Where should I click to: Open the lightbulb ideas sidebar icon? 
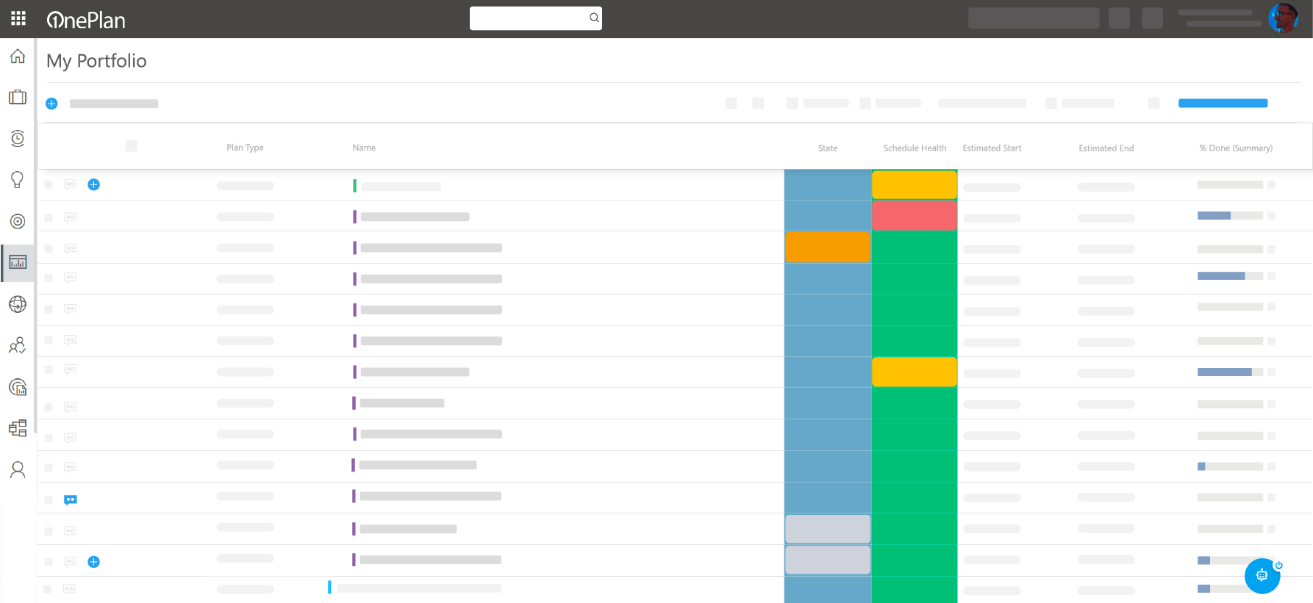click(x=18, y=180)
